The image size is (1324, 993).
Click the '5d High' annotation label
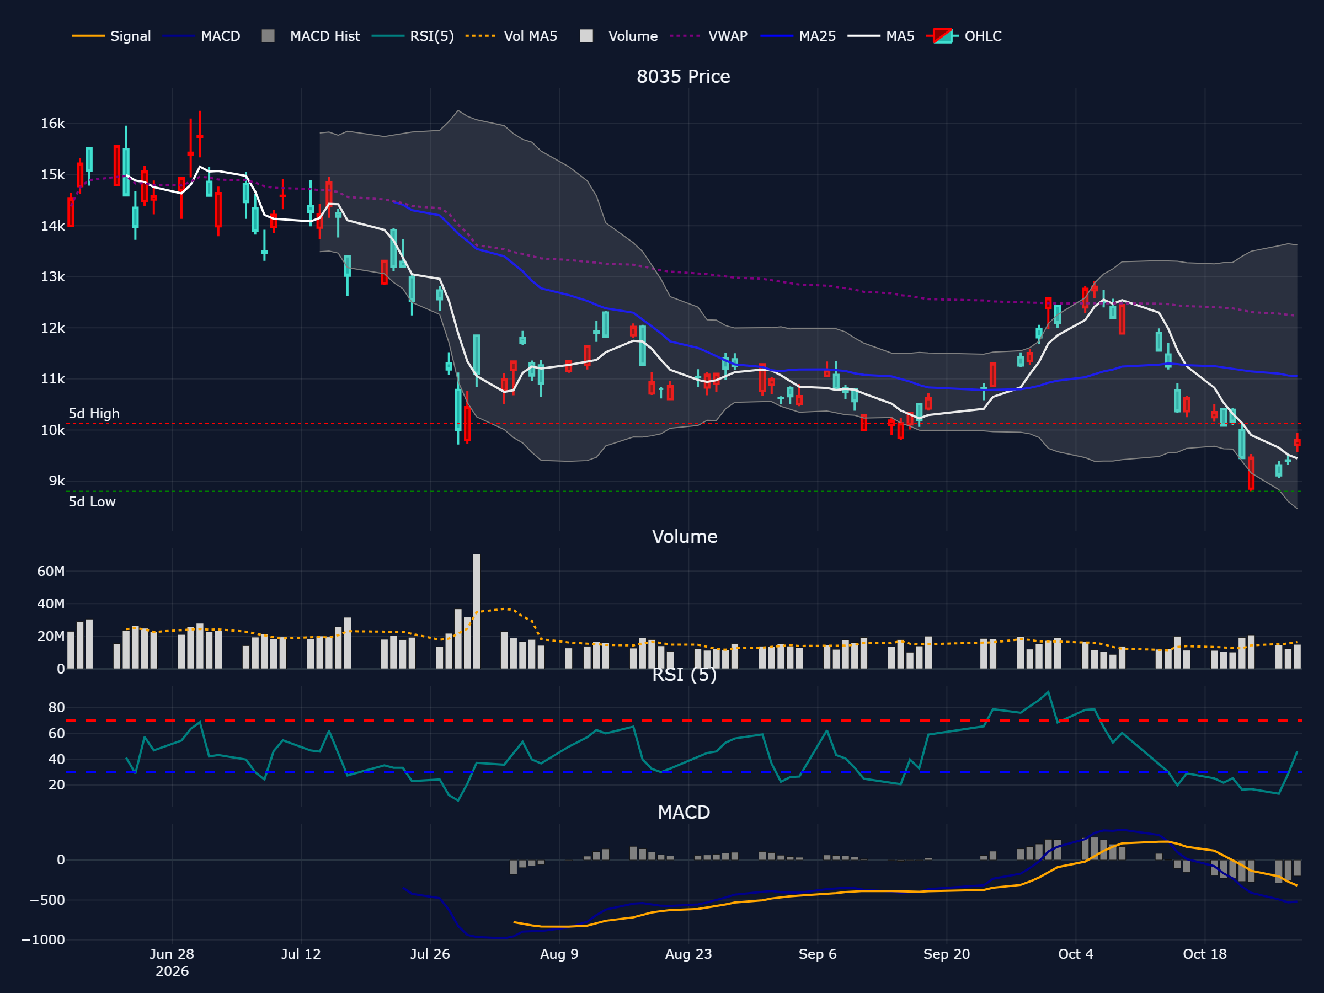94,414
